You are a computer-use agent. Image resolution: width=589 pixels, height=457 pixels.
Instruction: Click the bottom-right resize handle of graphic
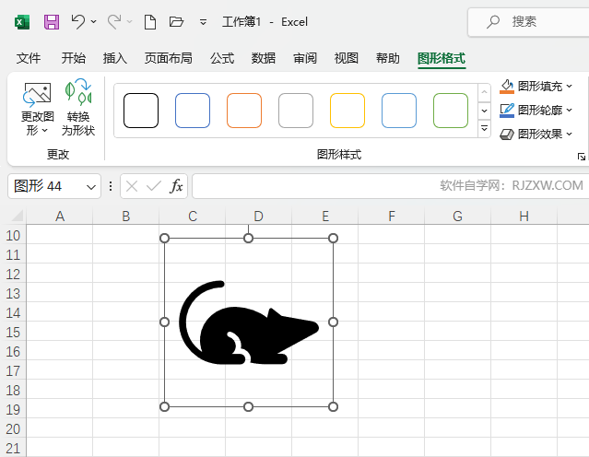click(x=333, y=406)
